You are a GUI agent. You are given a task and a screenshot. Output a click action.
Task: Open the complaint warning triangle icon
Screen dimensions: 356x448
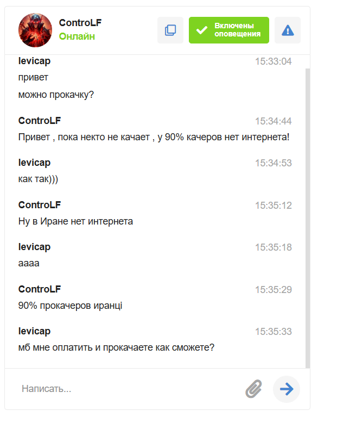(x=288, y=30)
